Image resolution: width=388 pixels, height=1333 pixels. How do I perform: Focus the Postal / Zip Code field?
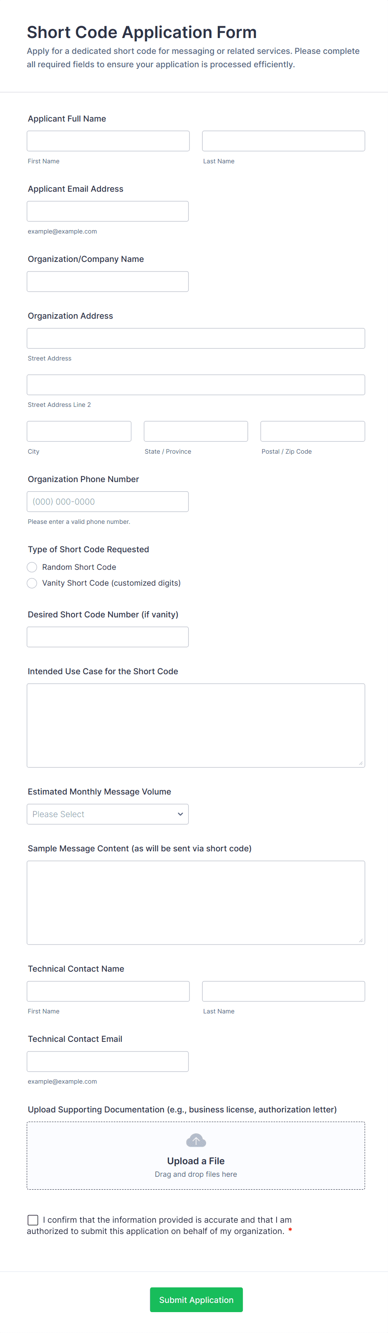tap(312, 431)
